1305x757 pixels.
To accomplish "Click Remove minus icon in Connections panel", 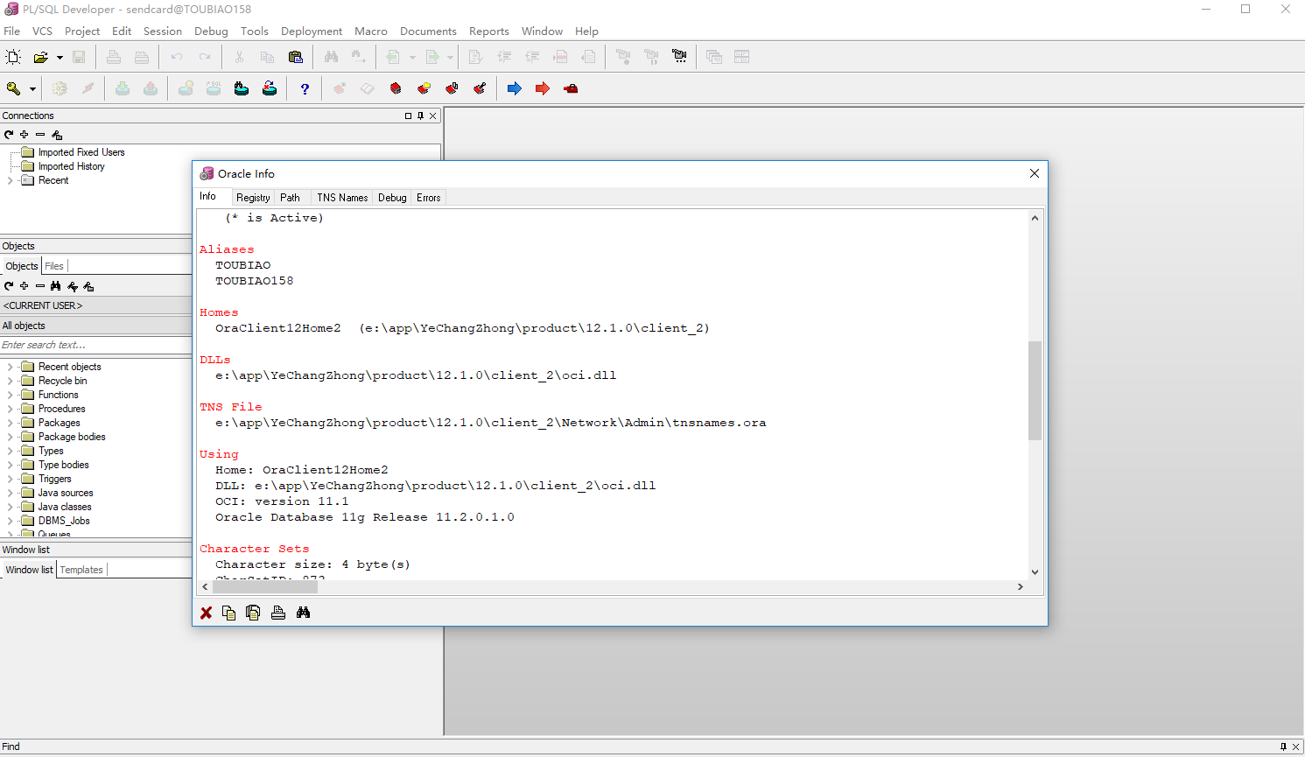I will tap(40, 135).
